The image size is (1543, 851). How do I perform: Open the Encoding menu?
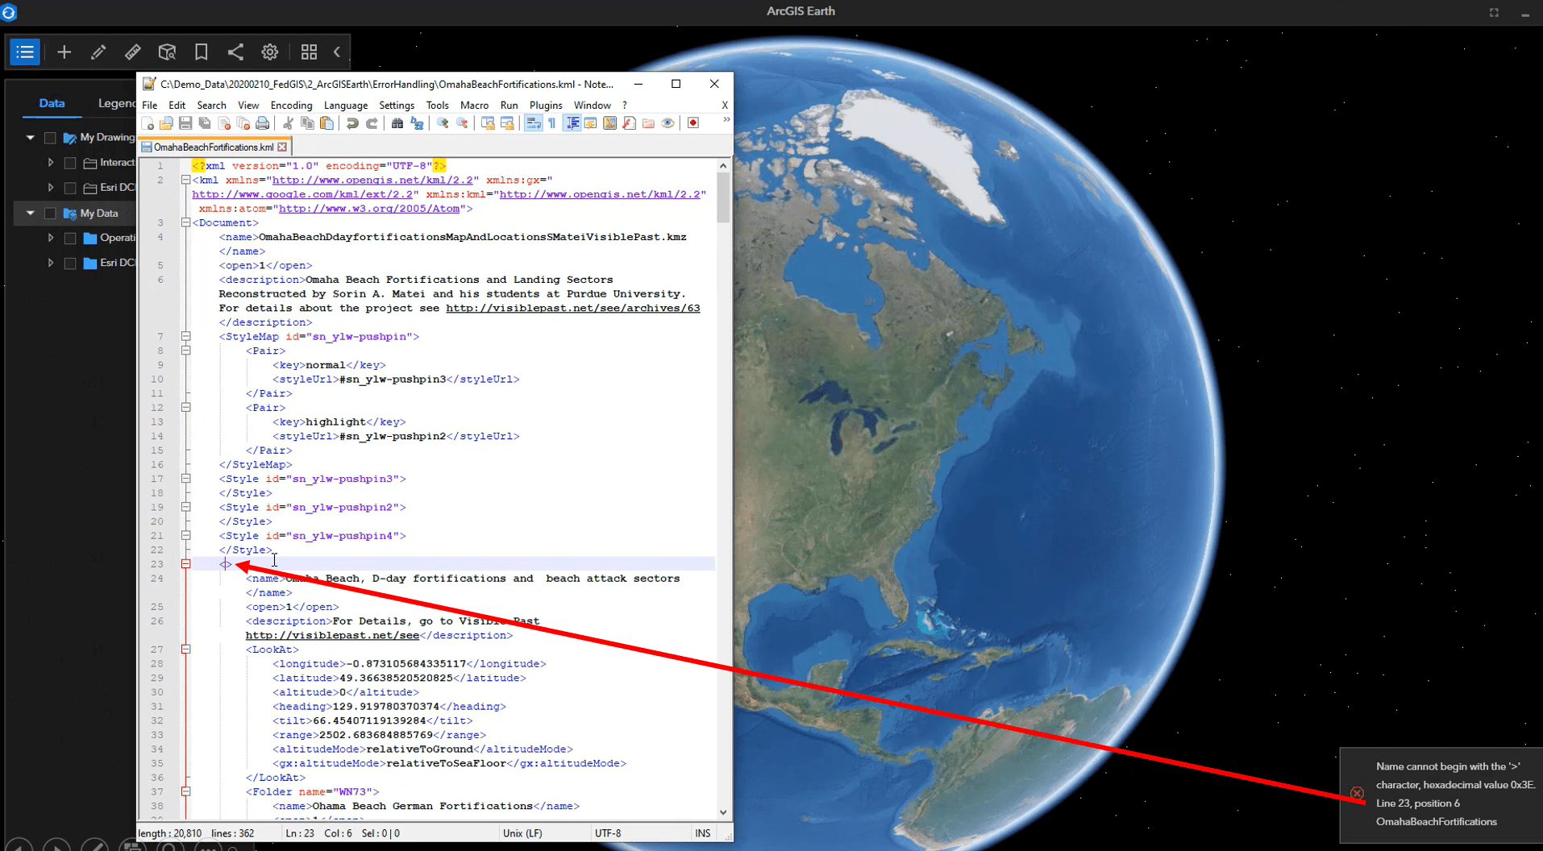[291, 106]
